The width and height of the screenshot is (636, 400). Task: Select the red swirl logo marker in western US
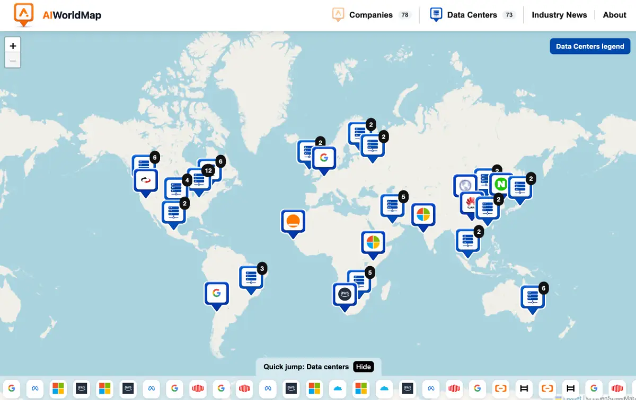point(146,181)
